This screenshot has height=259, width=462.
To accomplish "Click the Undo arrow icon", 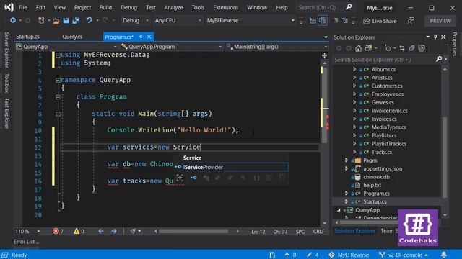I will [x=89, y=20].
